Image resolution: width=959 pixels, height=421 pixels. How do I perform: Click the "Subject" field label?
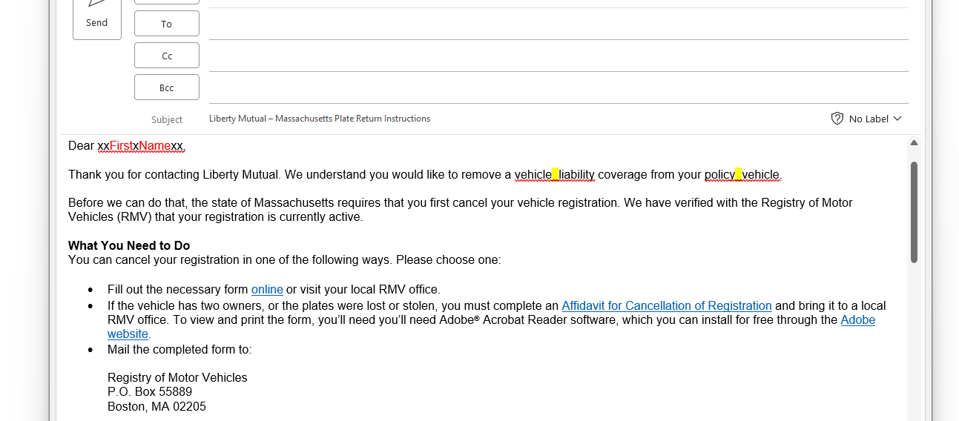(x=167, y=119)
